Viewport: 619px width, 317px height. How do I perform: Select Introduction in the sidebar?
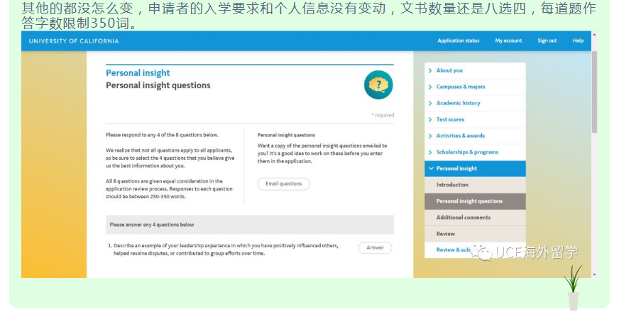[452, 185]
